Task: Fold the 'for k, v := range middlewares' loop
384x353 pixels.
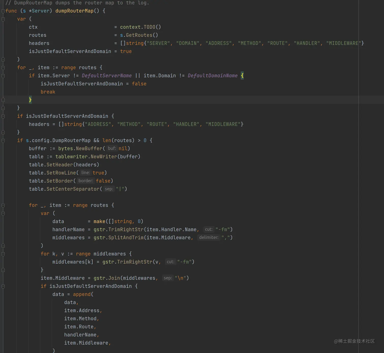Action: click(3, 254)
